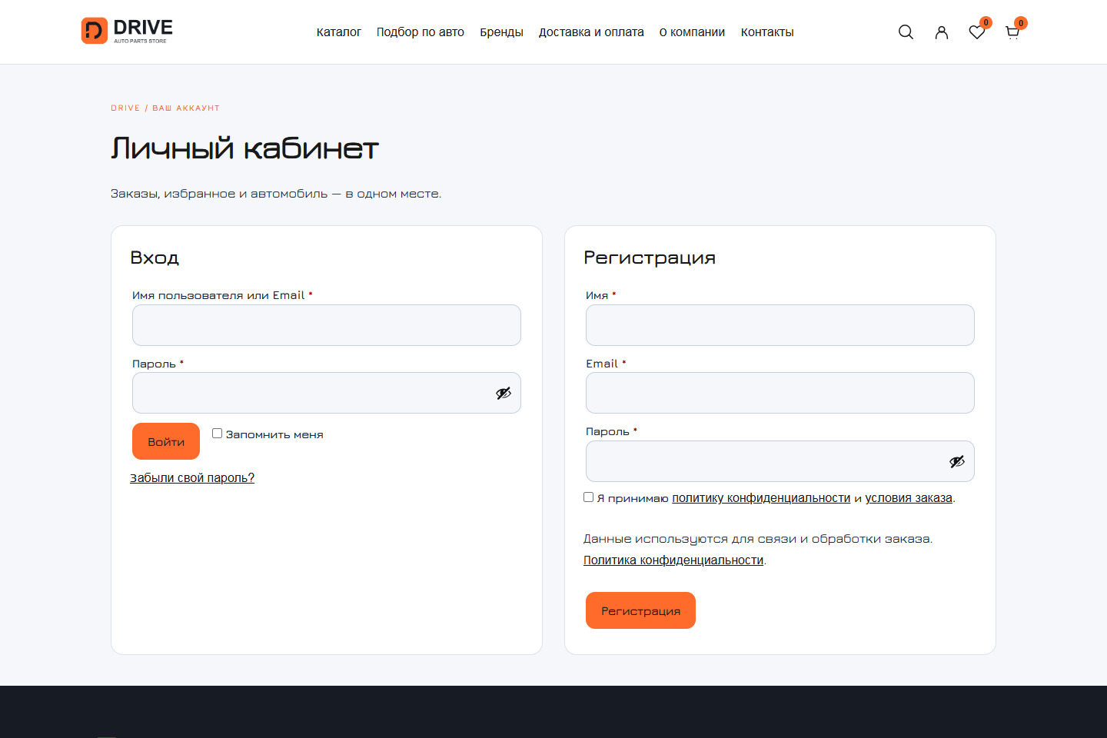Focus the registration 'Пароль' field
The width and height of the screenshot is (1107, 738).
tap(780, 461)
